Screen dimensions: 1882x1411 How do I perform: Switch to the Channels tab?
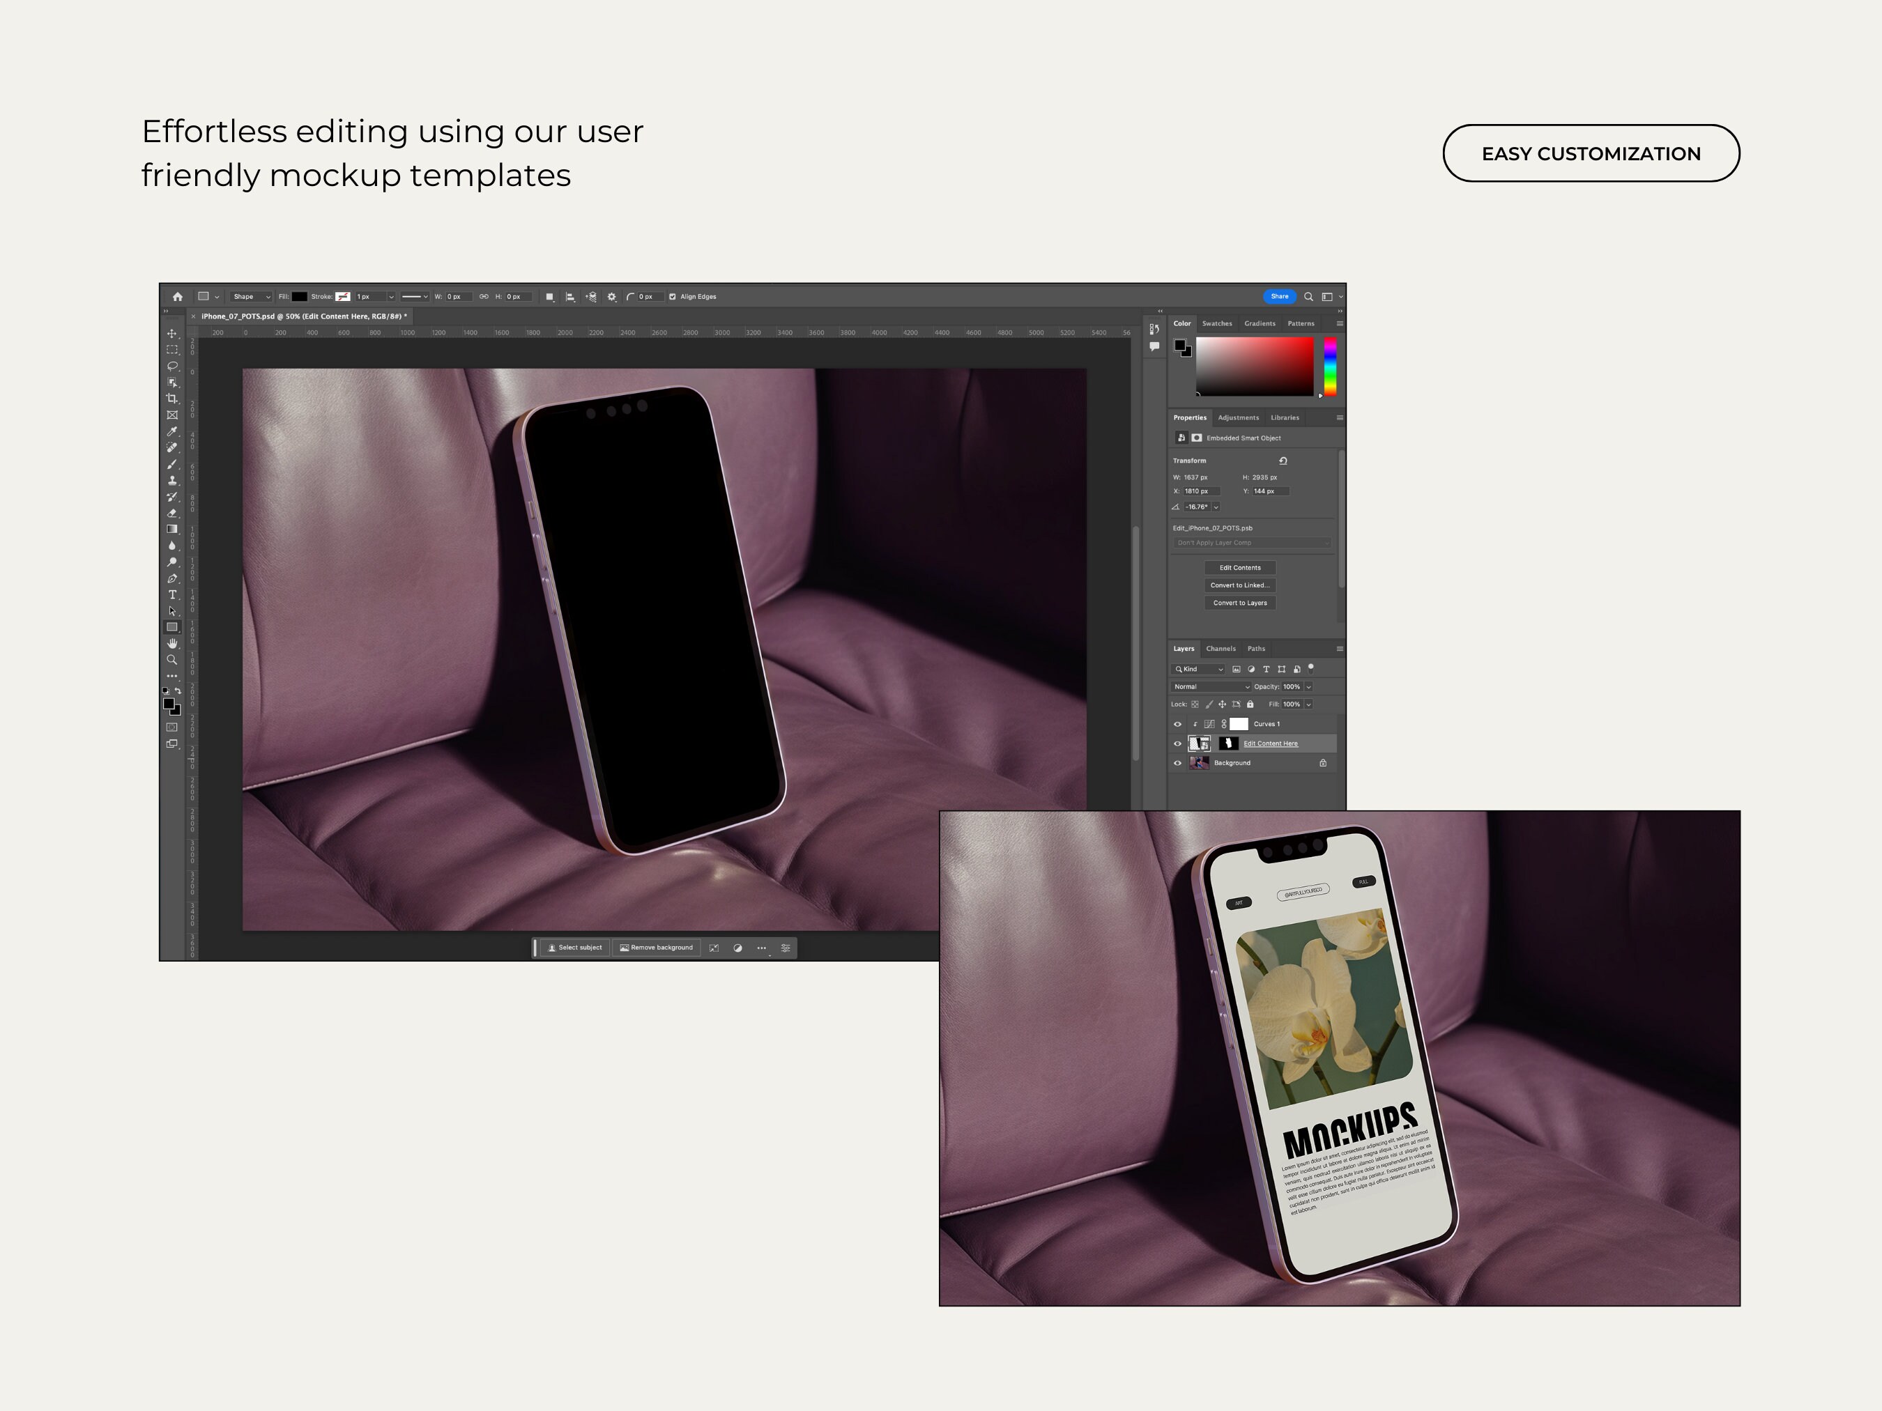click(x=1221, y=649)
